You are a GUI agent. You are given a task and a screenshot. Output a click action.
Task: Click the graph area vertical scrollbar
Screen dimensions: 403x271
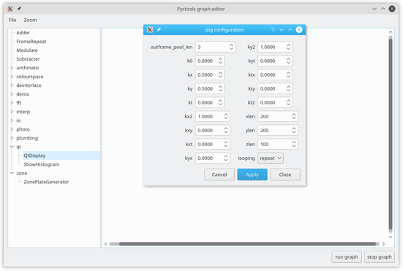pos(391,134)
